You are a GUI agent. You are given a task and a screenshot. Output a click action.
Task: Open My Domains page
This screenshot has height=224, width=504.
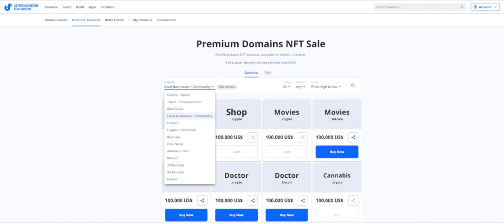pos(142,20)
